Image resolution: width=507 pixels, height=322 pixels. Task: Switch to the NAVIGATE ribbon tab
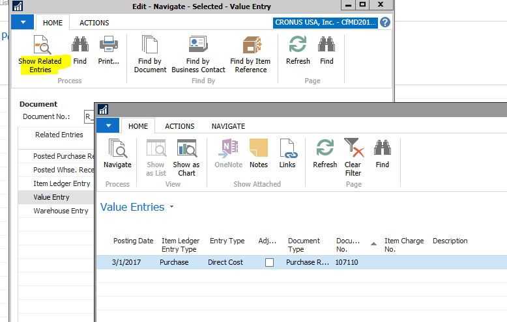228,126
